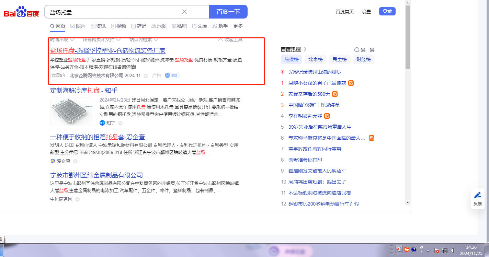This screenshot has width=489, height=257.
Task: Collapse search tools with 收起工具
Action: tap(230, 39)
